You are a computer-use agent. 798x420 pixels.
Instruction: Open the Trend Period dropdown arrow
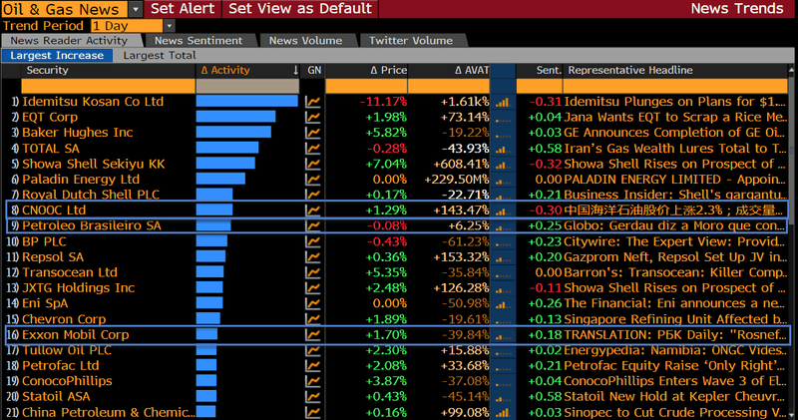tap(170, 26)
